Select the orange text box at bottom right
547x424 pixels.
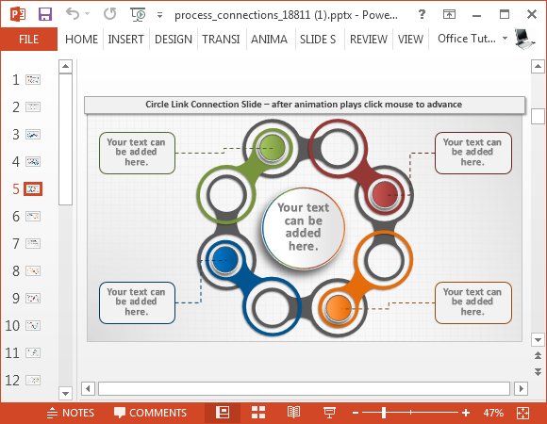pyautogui.click(x=472, y=302)
